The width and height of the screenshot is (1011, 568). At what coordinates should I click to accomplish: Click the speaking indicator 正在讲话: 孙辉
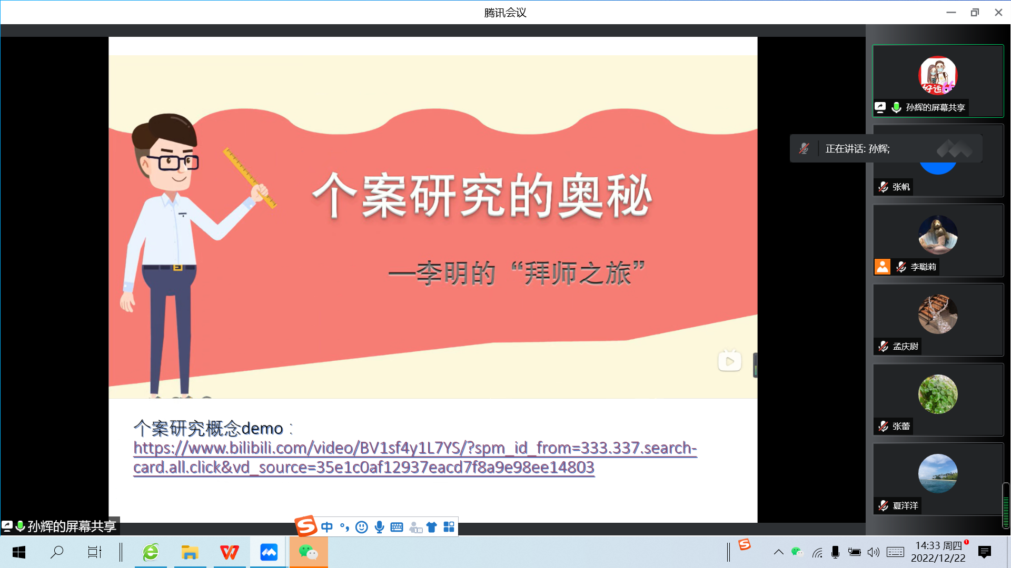pyautogui.click(x=857, y=149)
